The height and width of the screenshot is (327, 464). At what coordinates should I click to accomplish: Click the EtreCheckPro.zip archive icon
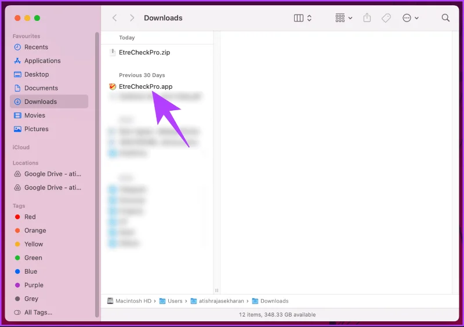[113, 52]
